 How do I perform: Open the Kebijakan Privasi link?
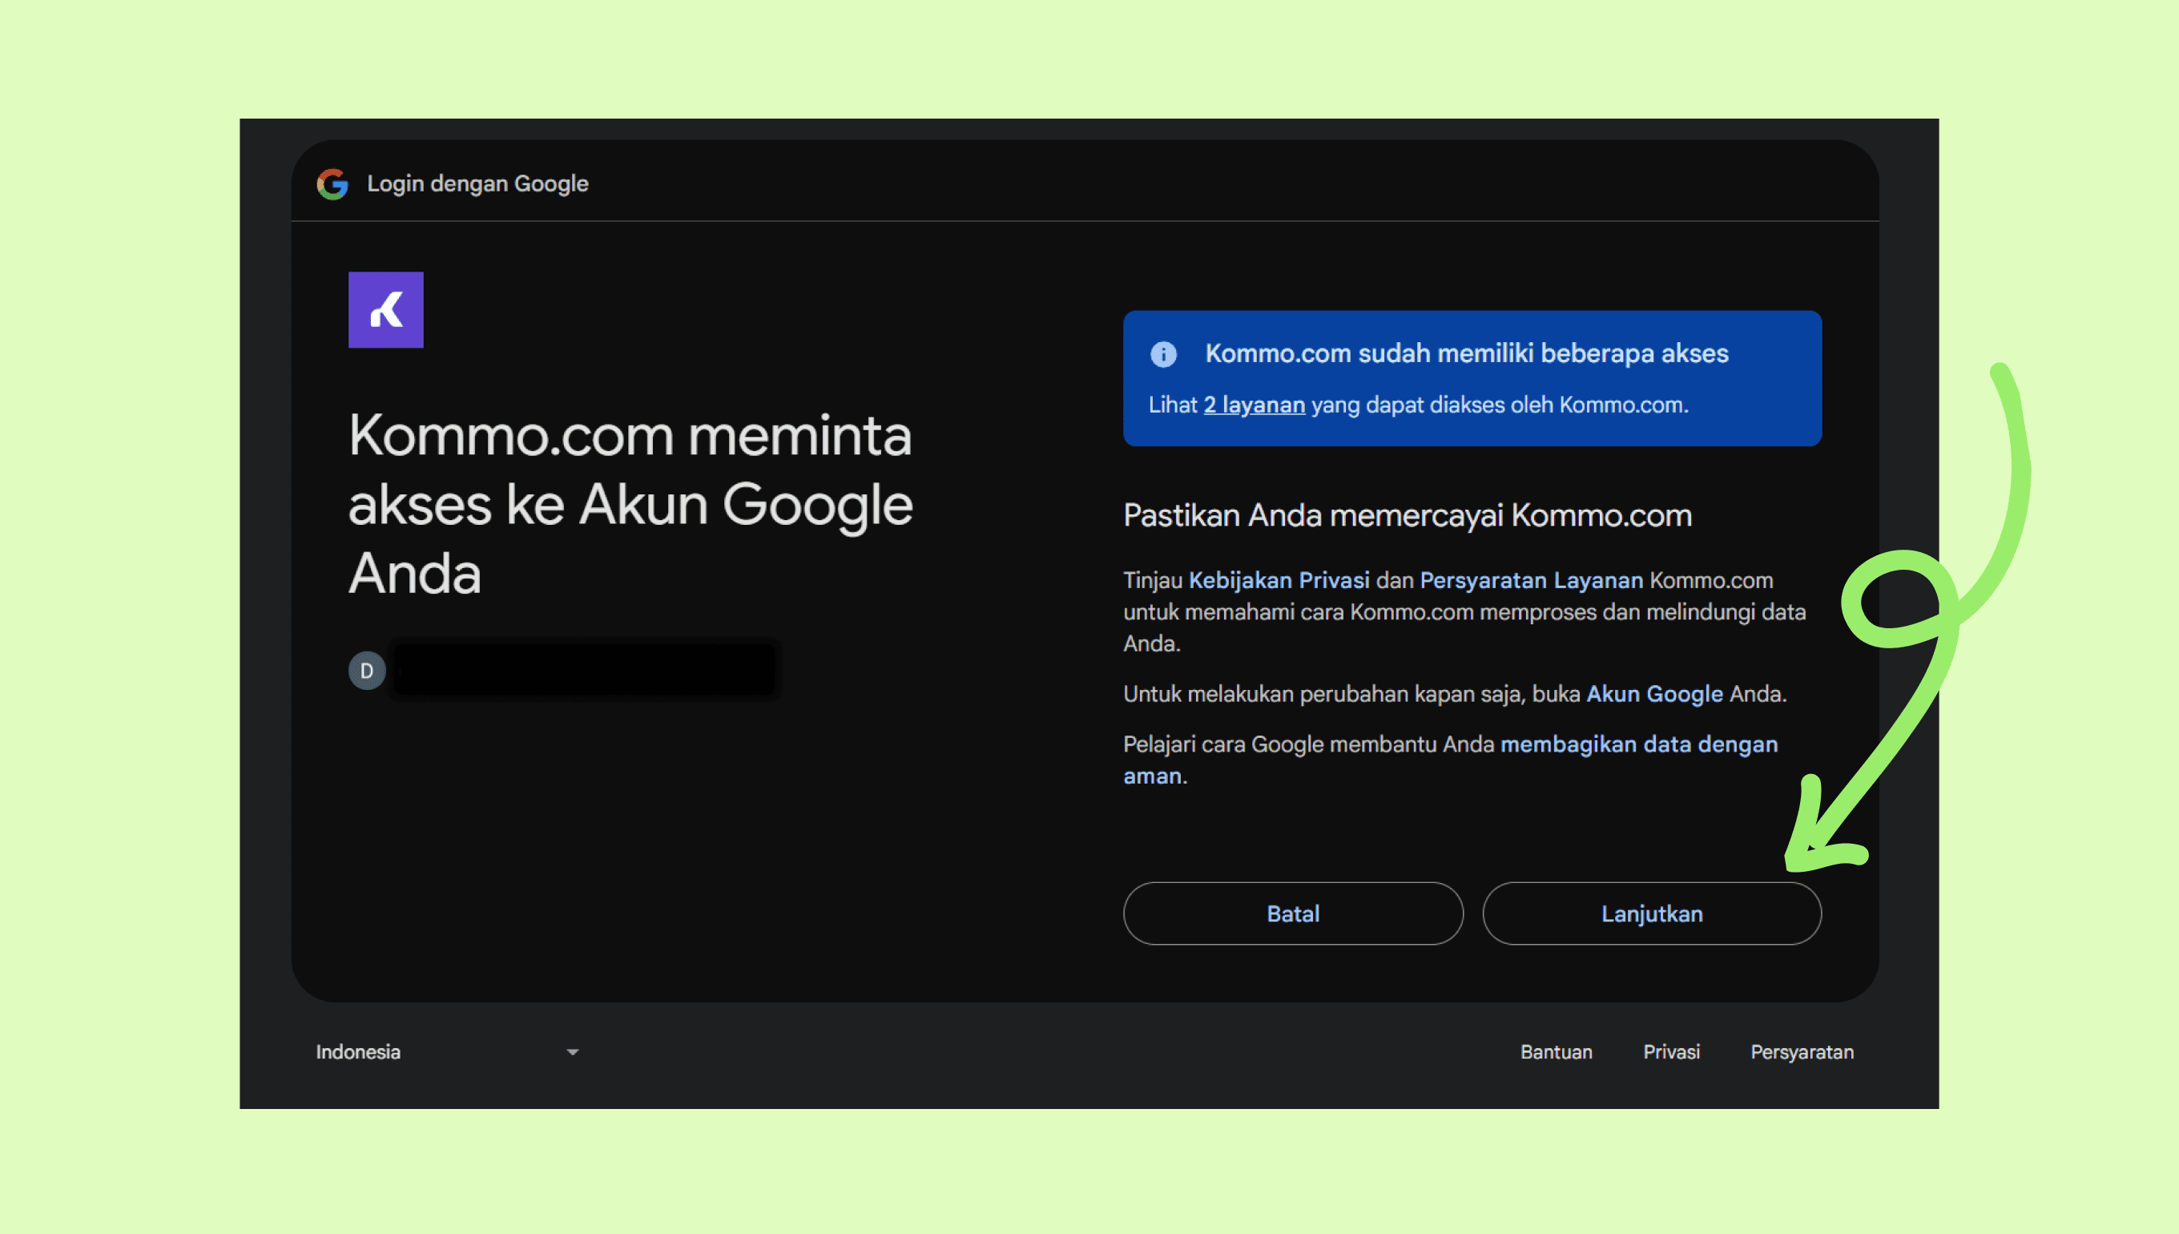coord(1279,581)
